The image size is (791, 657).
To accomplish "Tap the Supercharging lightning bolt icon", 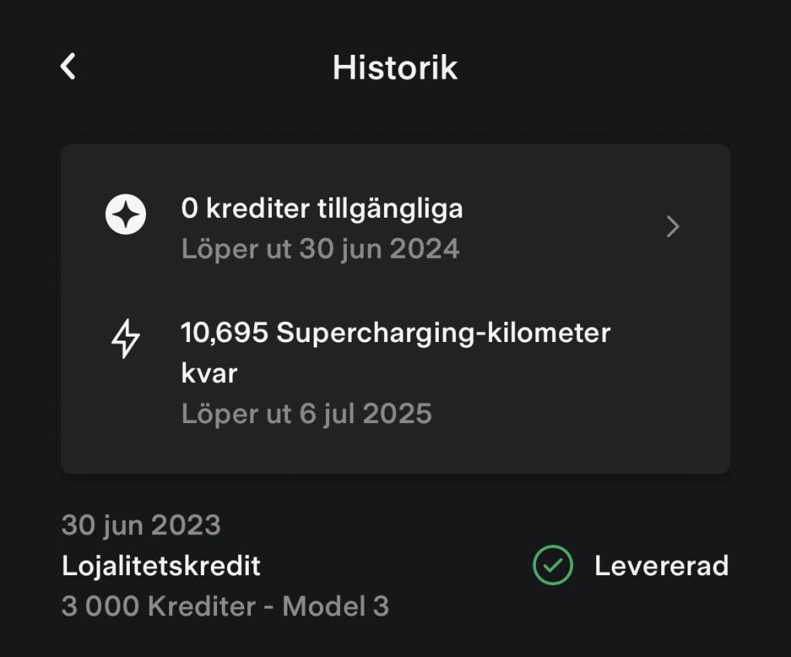I will [x=126, y=339].
